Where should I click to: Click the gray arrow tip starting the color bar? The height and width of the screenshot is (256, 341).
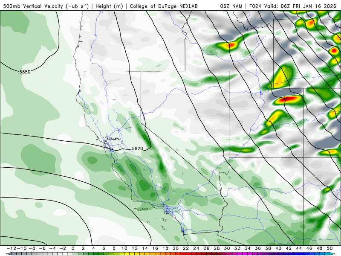click(8, 254)
